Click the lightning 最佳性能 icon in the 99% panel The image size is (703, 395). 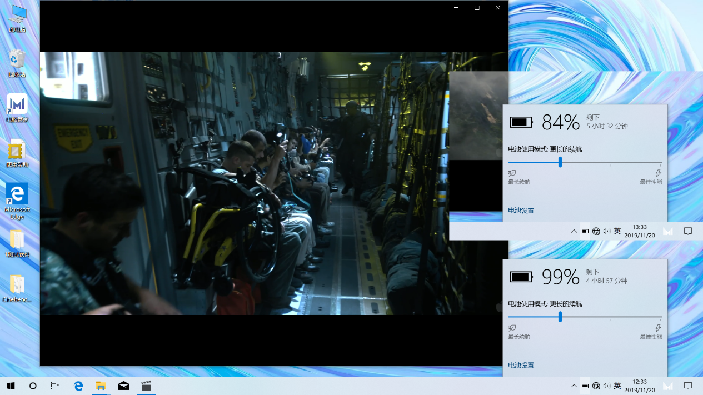click(x=659, y=328)
